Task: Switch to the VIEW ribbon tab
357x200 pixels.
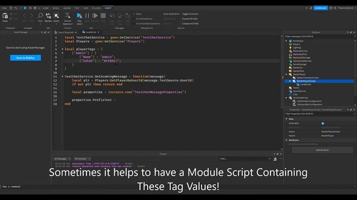Action: (85, 8)
